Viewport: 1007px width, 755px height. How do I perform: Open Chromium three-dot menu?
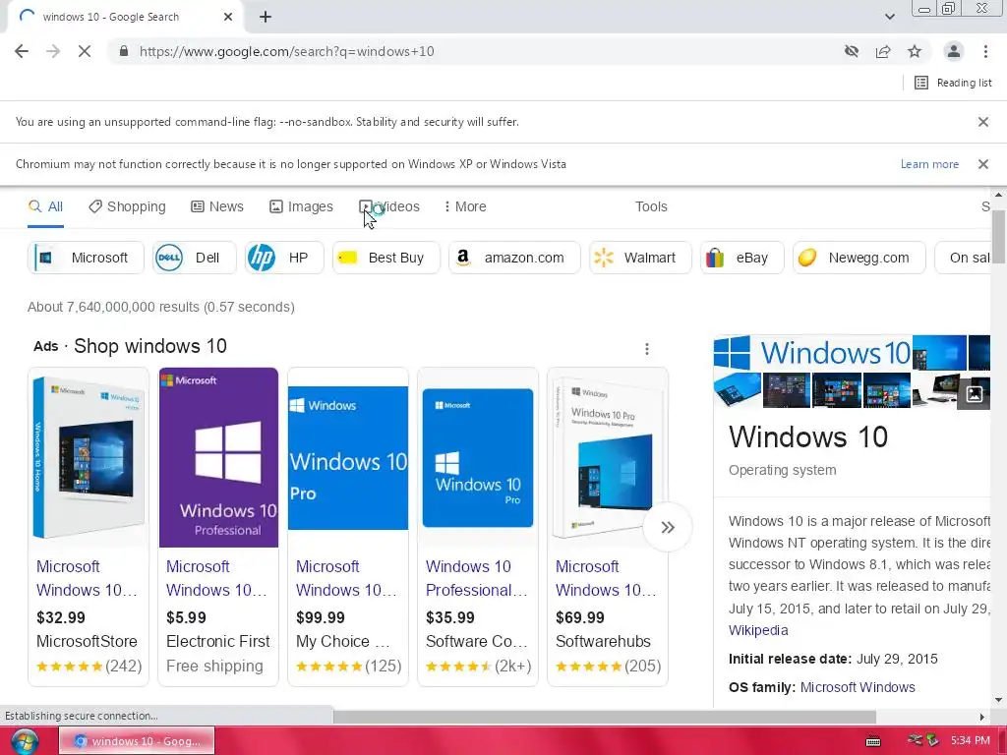tap(985, 51)
